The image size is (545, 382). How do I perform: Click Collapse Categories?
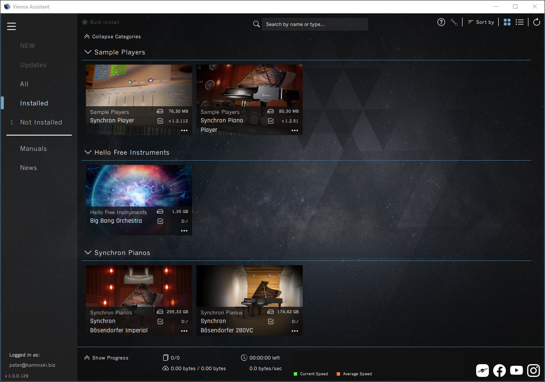pos(113,37)
